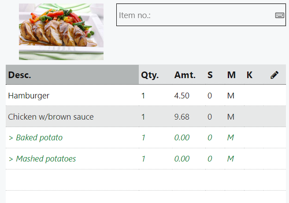Click the on-screen keyboard icon
This screenshot has width=289, height=203.
pos(280,15)
